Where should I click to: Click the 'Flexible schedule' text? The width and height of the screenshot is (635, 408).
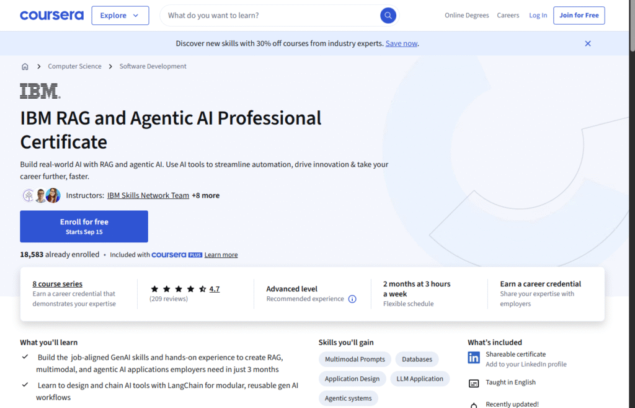point(408,304)
